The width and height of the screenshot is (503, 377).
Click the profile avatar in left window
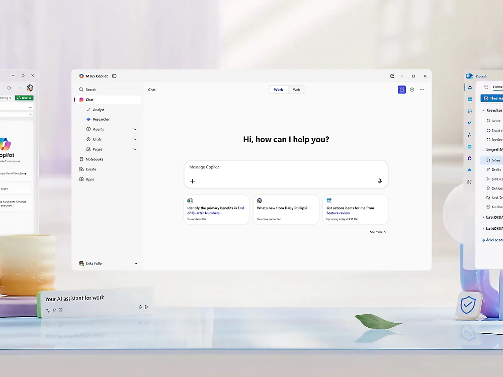[30, 88]
